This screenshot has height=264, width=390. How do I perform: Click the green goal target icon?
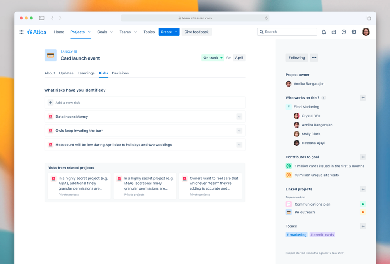(288, 166)
